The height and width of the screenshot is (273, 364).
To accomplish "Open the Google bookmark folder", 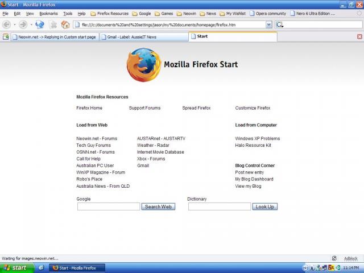I will [x=142, y=14].
